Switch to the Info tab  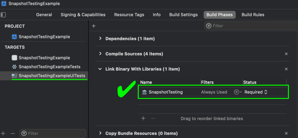[x=157, y=15]
